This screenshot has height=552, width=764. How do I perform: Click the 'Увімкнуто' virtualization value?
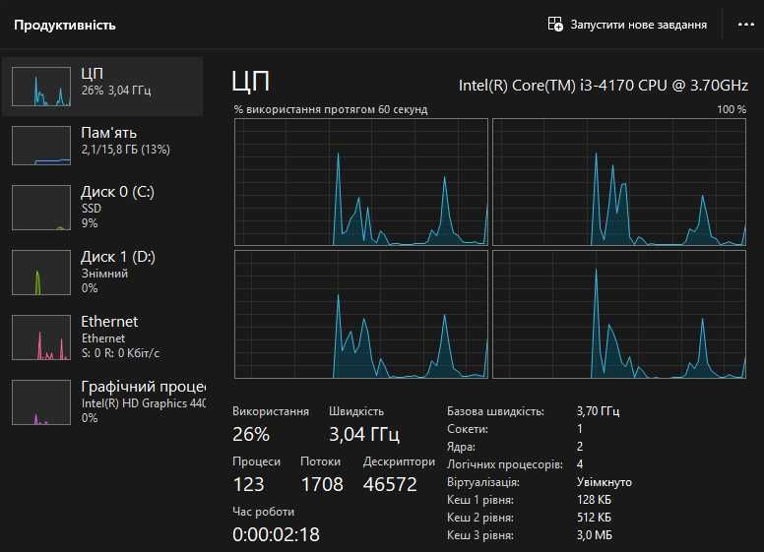pos(605,482)
